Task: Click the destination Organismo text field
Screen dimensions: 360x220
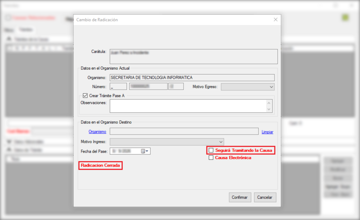Action: [x=184, y=131]
